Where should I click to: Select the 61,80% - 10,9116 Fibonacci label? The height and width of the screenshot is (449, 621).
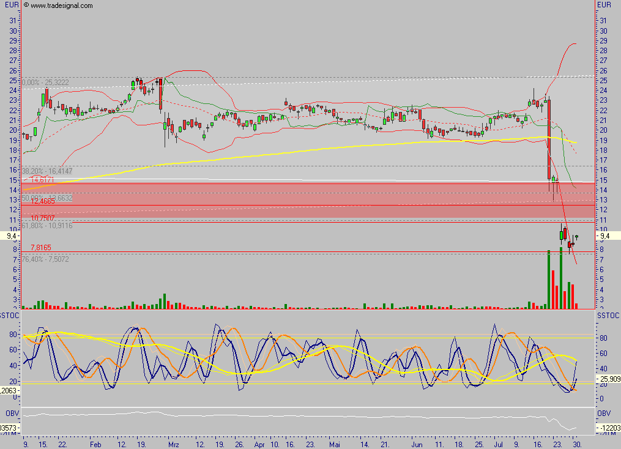(x=46, y=225)
